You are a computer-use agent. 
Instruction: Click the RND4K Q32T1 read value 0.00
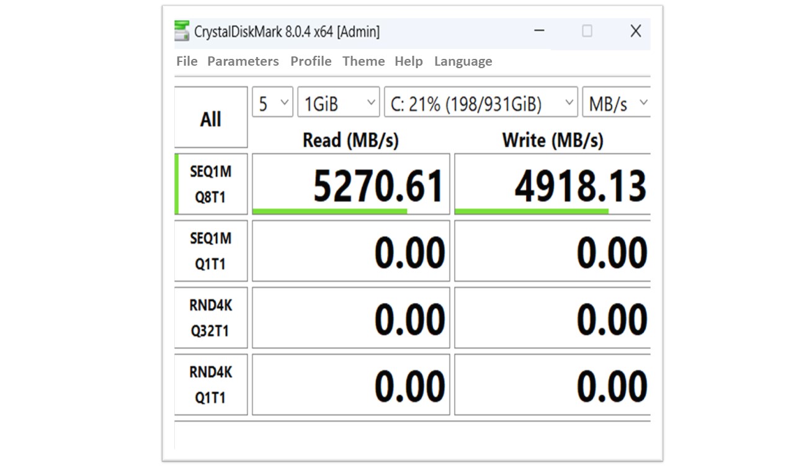[351, 318]
